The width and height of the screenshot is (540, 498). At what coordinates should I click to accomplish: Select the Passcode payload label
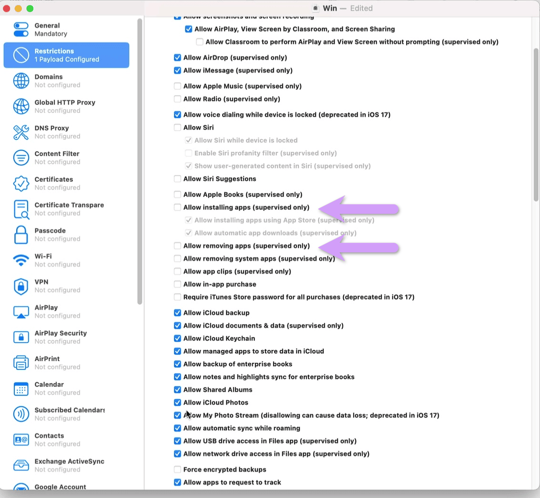(50, 230)
